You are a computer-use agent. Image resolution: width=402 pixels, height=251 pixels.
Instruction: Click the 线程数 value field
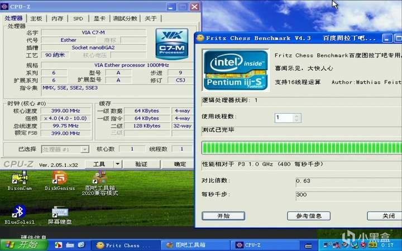[182, 149]
